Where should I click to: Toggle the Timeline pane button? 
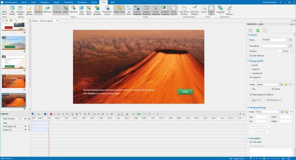(x=38, y=10)
